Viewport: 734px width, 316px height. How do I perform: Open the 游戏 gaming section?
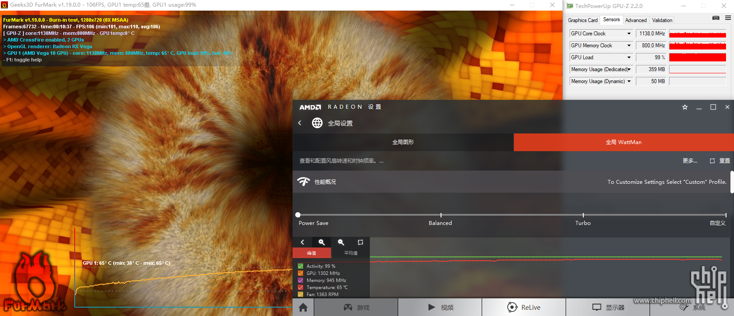coord(356,307)
